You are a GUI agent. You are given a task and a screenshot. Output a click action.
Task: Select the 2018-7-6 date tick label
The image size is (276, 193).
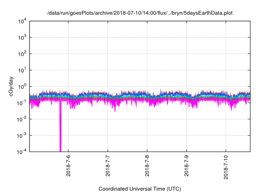pos(68,165)
